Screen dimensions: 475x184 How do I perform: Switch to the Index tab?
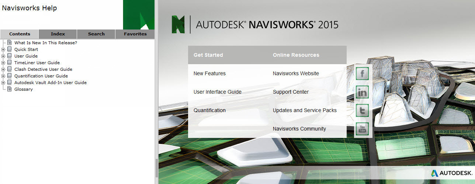58,34
